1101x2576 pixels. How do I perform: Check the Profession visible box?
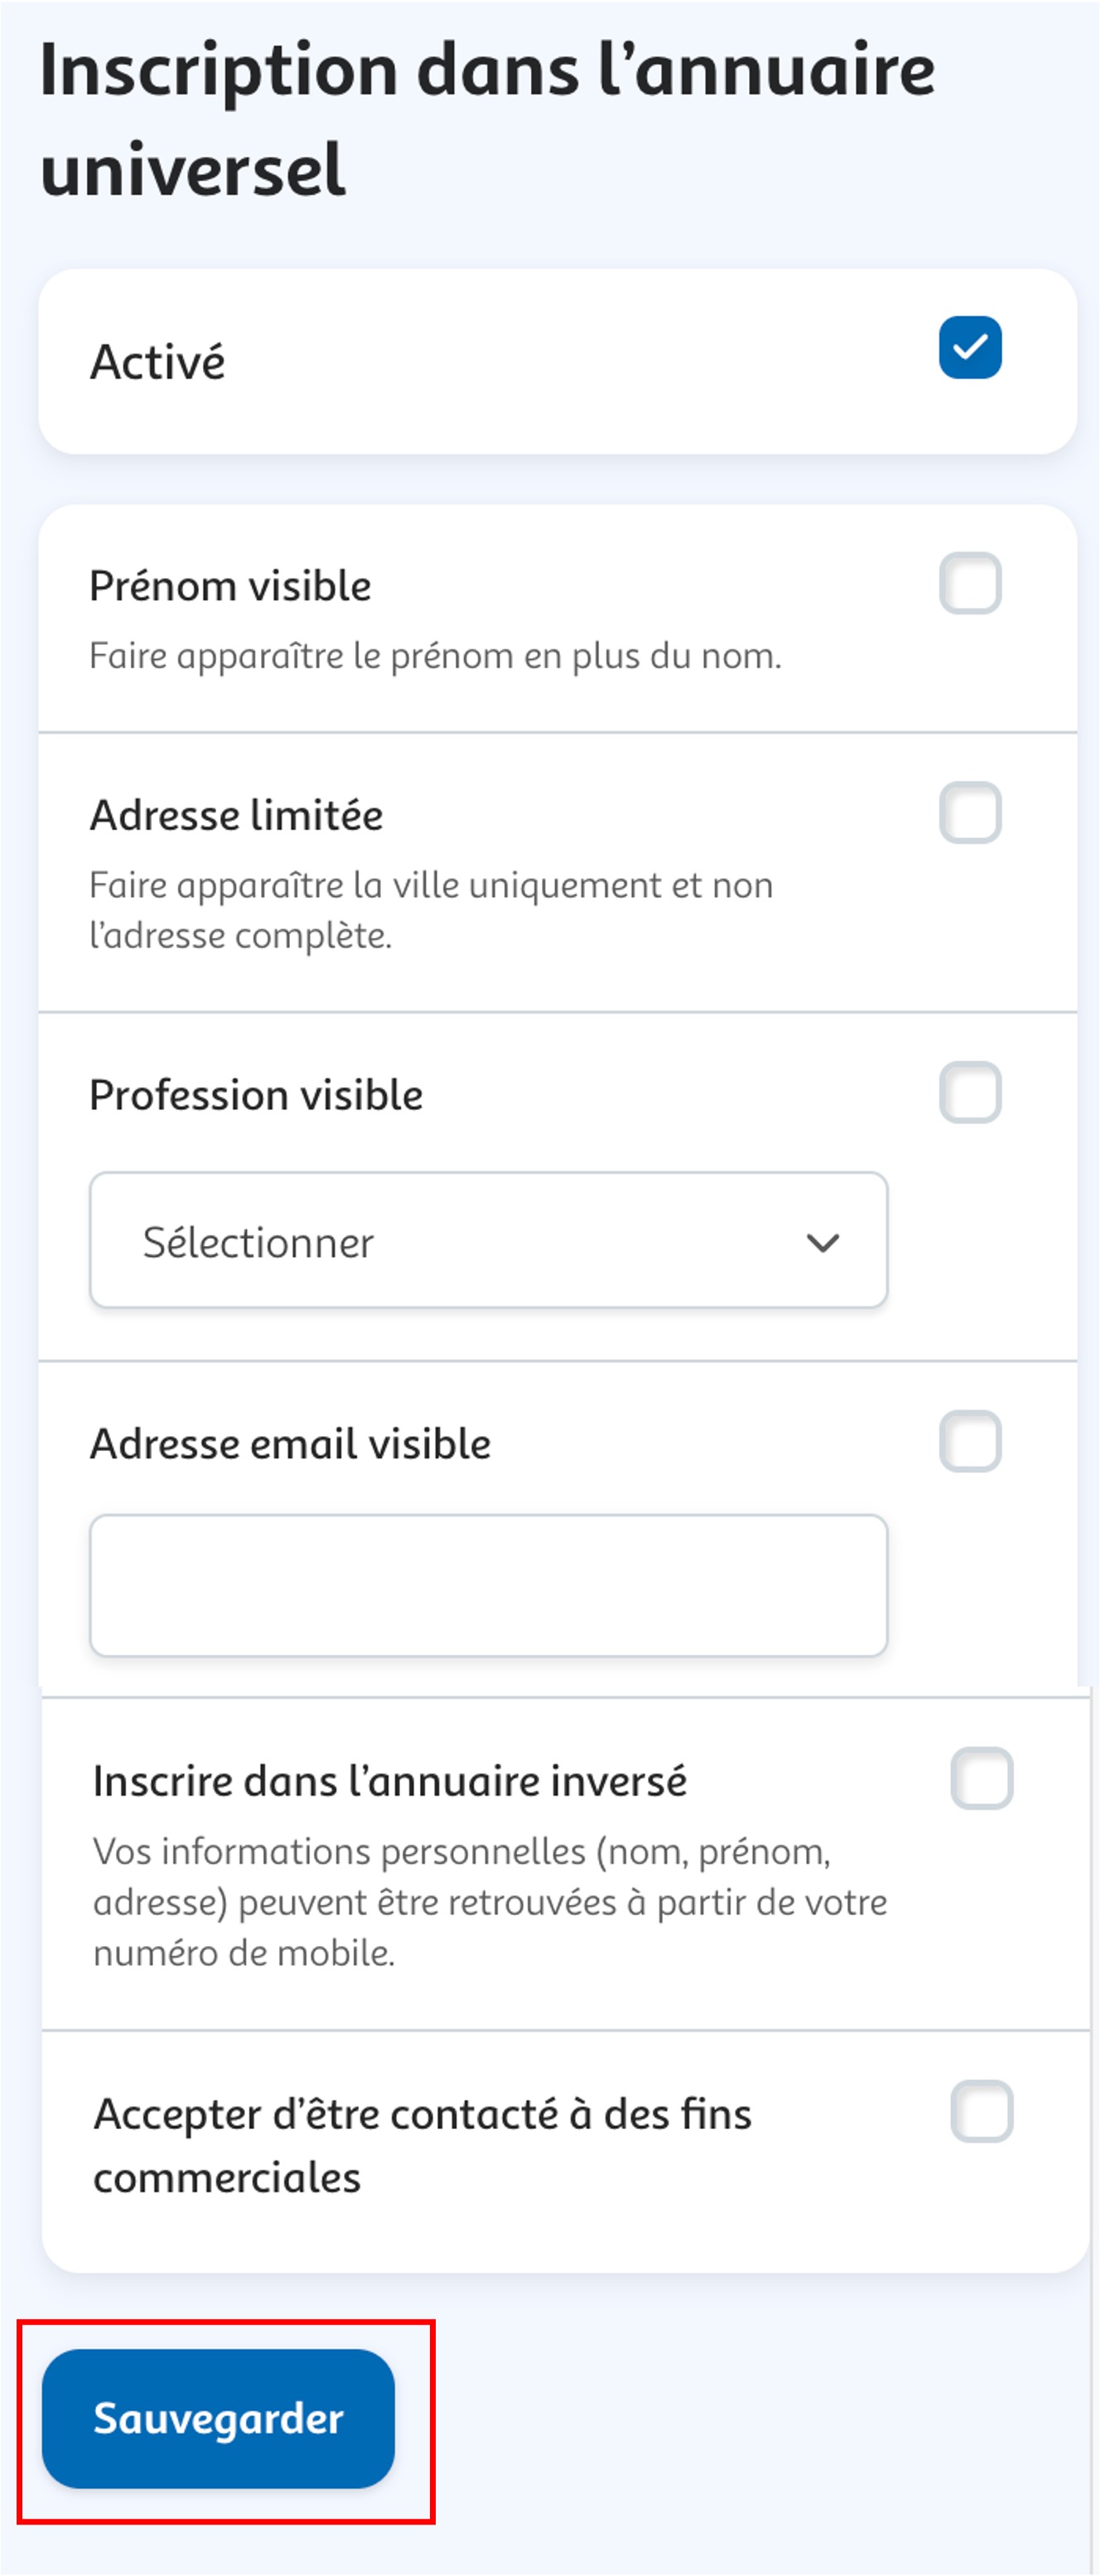(x=969, y=1092)
